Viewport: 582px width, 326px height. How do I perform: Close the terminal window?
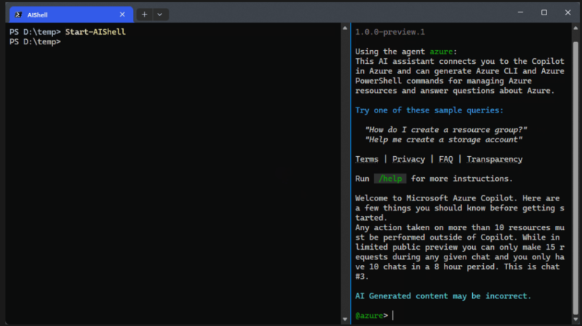click(x=567, y=12)
